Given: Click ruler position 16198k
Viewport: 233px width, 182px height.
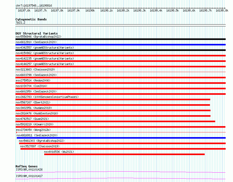Looking at the screenshot, I should click(90, 10).
